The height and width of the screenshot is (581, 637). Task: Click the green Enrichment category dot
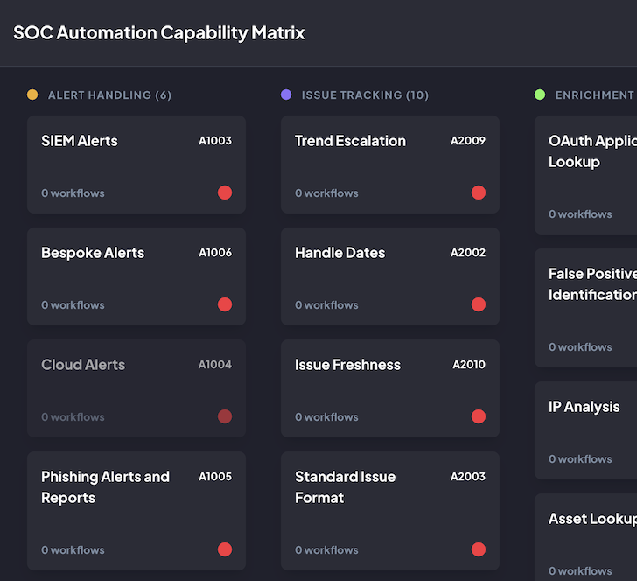point(540,94)
